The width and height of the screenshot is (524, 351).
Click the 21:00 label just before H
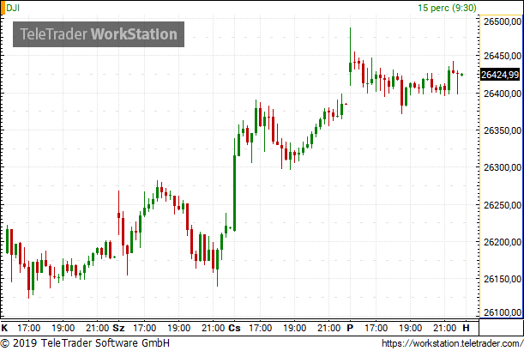[444, 328]
